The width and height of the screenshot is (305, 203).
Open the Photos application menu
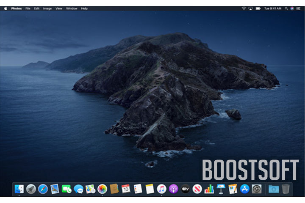[17, 8]
